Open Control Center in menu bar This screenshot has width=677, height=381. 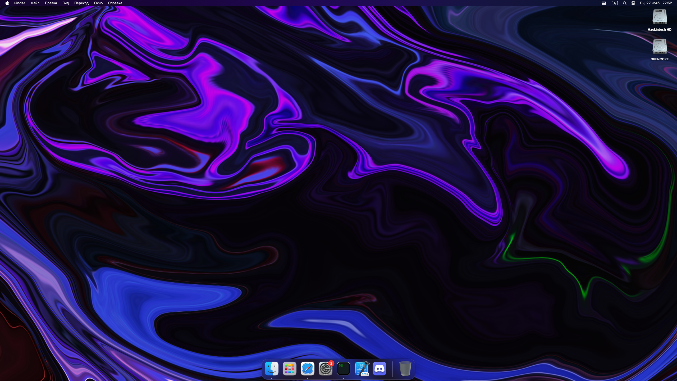coord(633,3)
